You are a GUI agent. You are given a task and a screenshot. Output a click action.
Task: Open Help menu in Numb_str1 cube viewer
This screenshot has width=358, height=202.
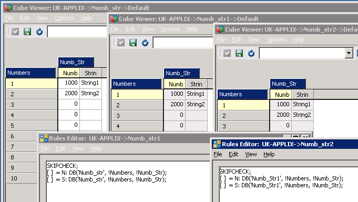point(192,29)
